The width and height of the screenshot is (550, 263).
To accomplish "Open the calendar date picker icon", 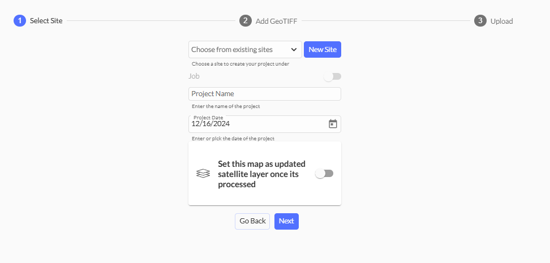I will [x=333, y=124].
